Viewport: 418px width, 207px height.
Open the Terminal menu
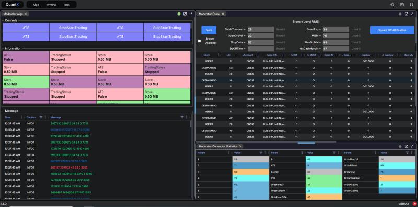coord(51,5)
